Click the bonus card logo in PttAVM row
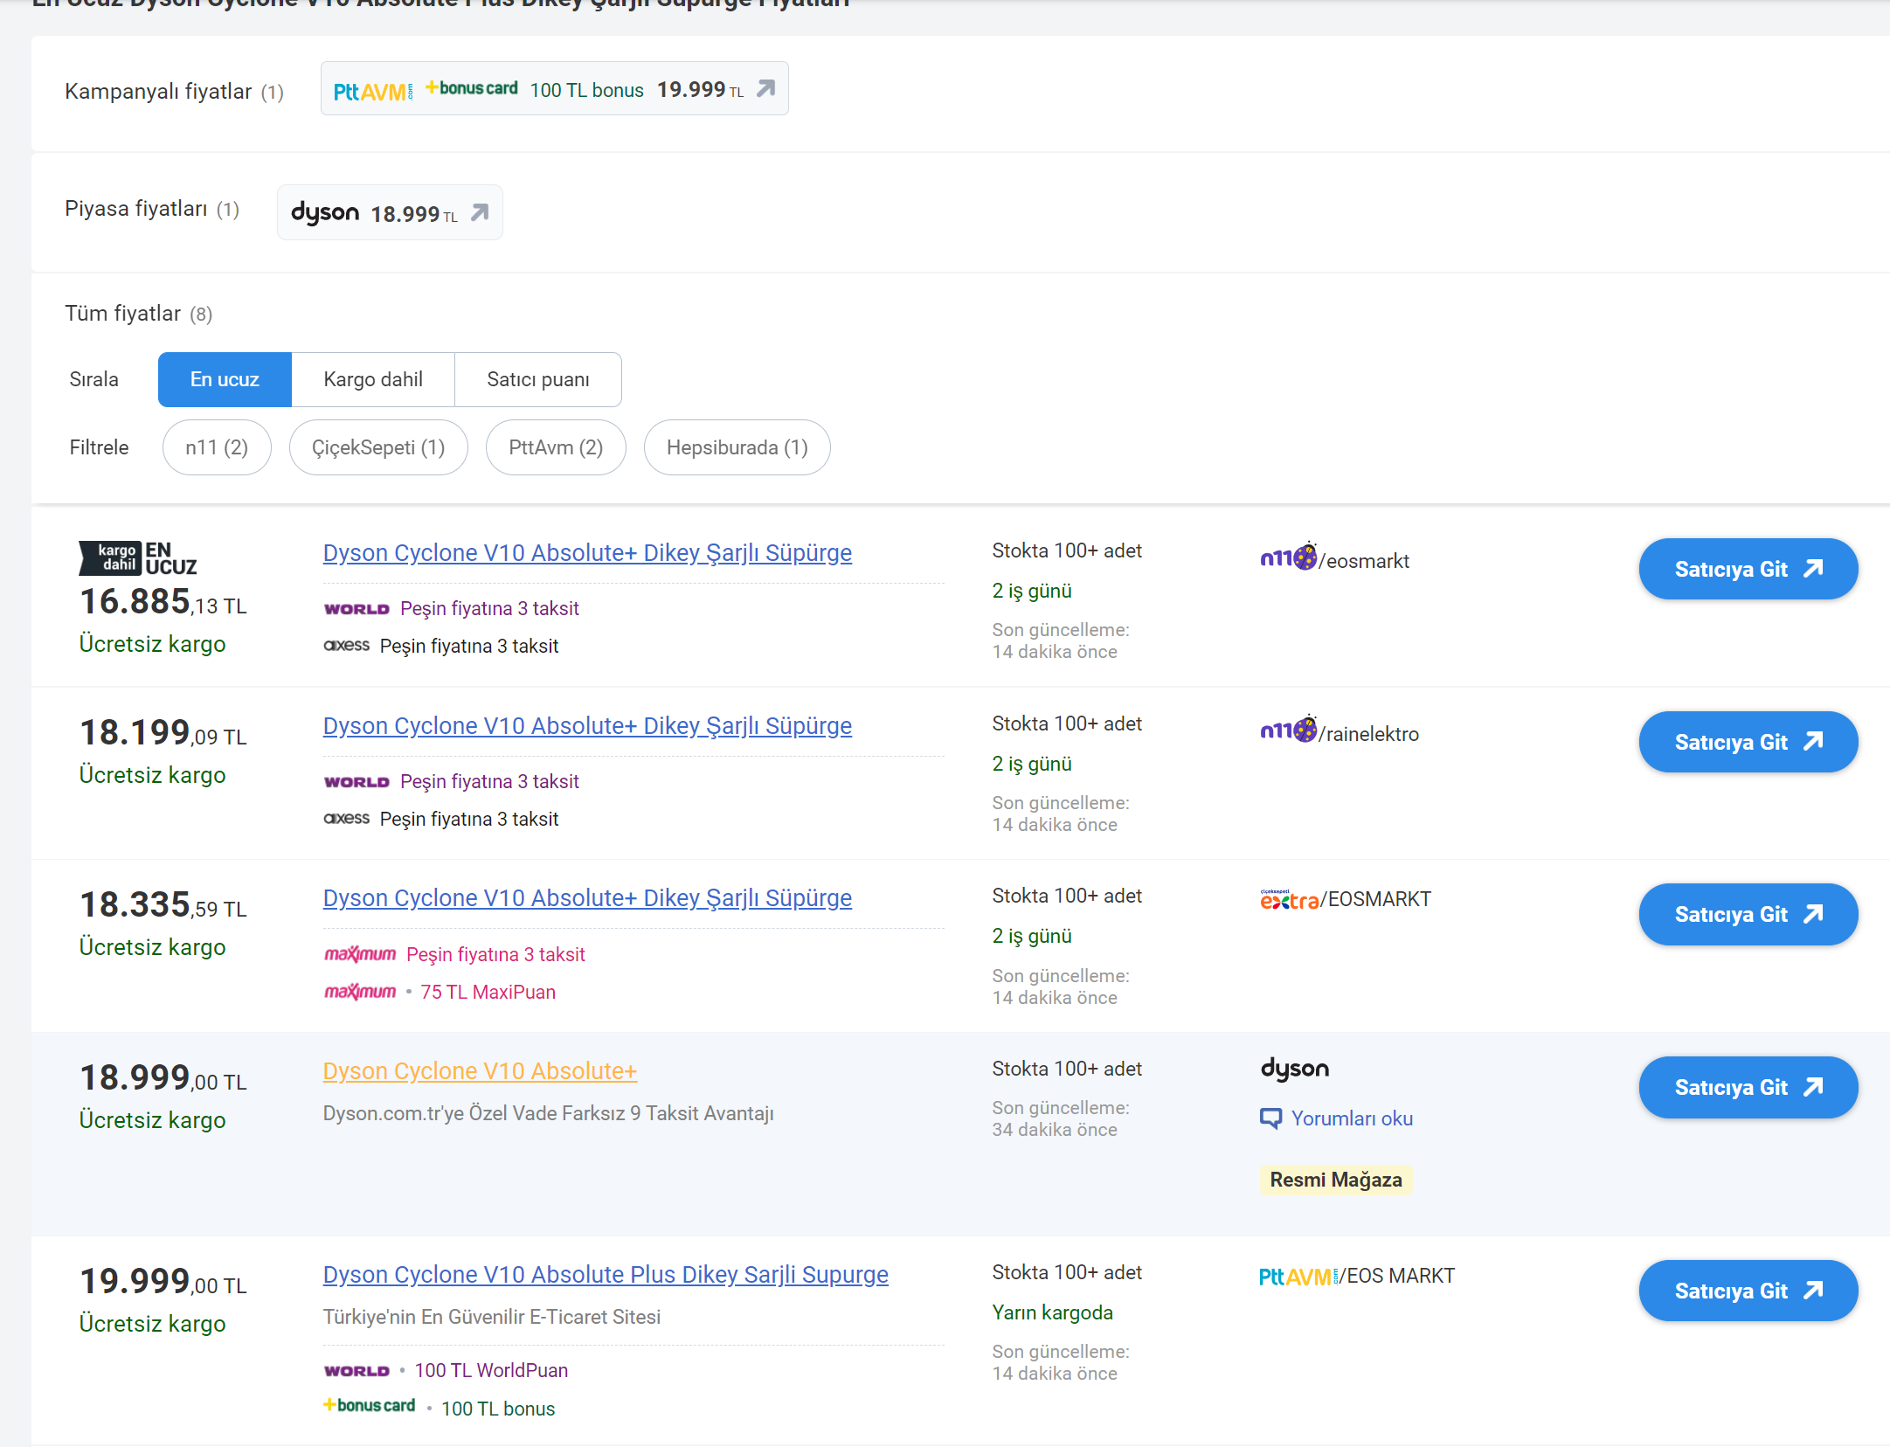This screenshot has height=1447, width=1890. coord(370,1405)
